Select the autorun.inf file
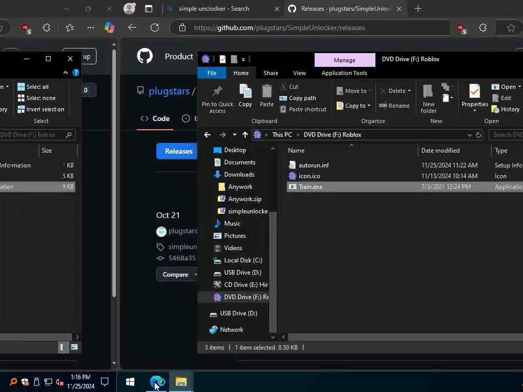523x392 pixels. 314,165
